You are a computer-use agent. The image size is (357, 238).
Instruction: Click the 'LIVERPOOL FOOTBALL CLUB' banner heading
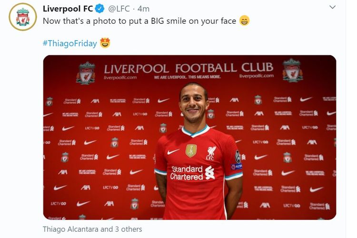188,68
